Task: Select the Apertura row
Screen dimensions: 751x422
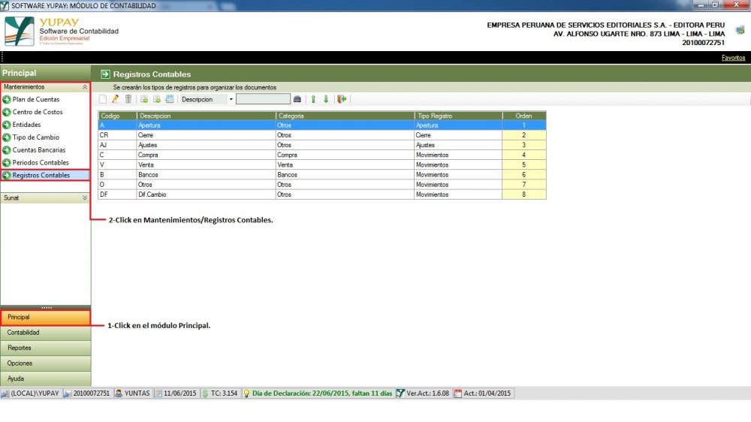Action: click(x=322, y=125)
